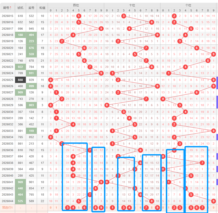Screen dimensions: 218x213
Task: Click red ball 9 in 个位 row 2026044
Action: tap(214, 201)
